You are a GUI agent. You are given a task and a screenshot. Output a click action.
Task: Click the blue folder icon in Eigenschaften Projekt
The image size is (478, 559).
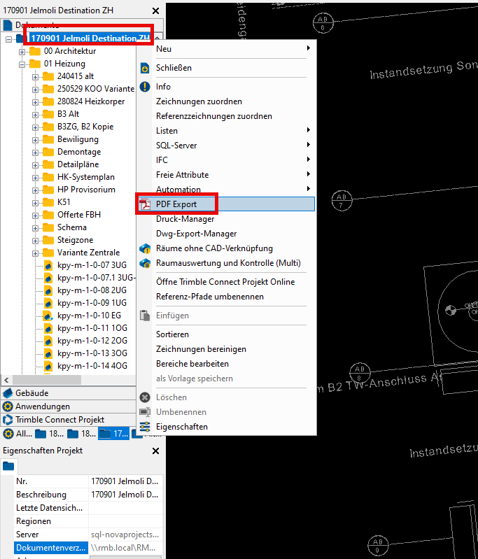(8, 466)
